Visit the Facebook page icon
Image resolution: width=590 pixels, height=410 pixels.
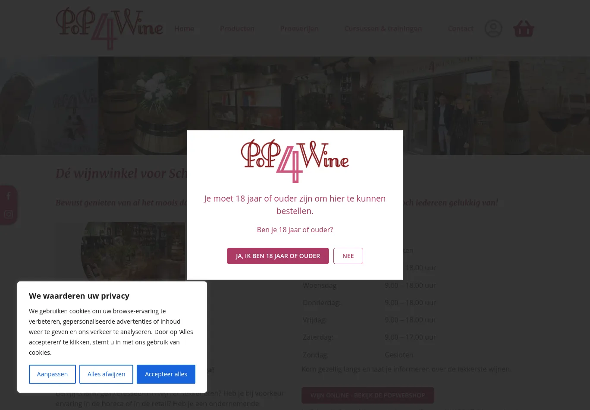point(9,196)
